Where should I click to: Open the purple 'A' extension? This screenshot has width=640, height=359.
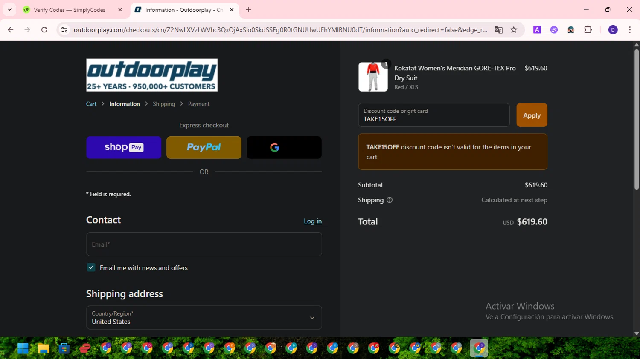(537, 30)
